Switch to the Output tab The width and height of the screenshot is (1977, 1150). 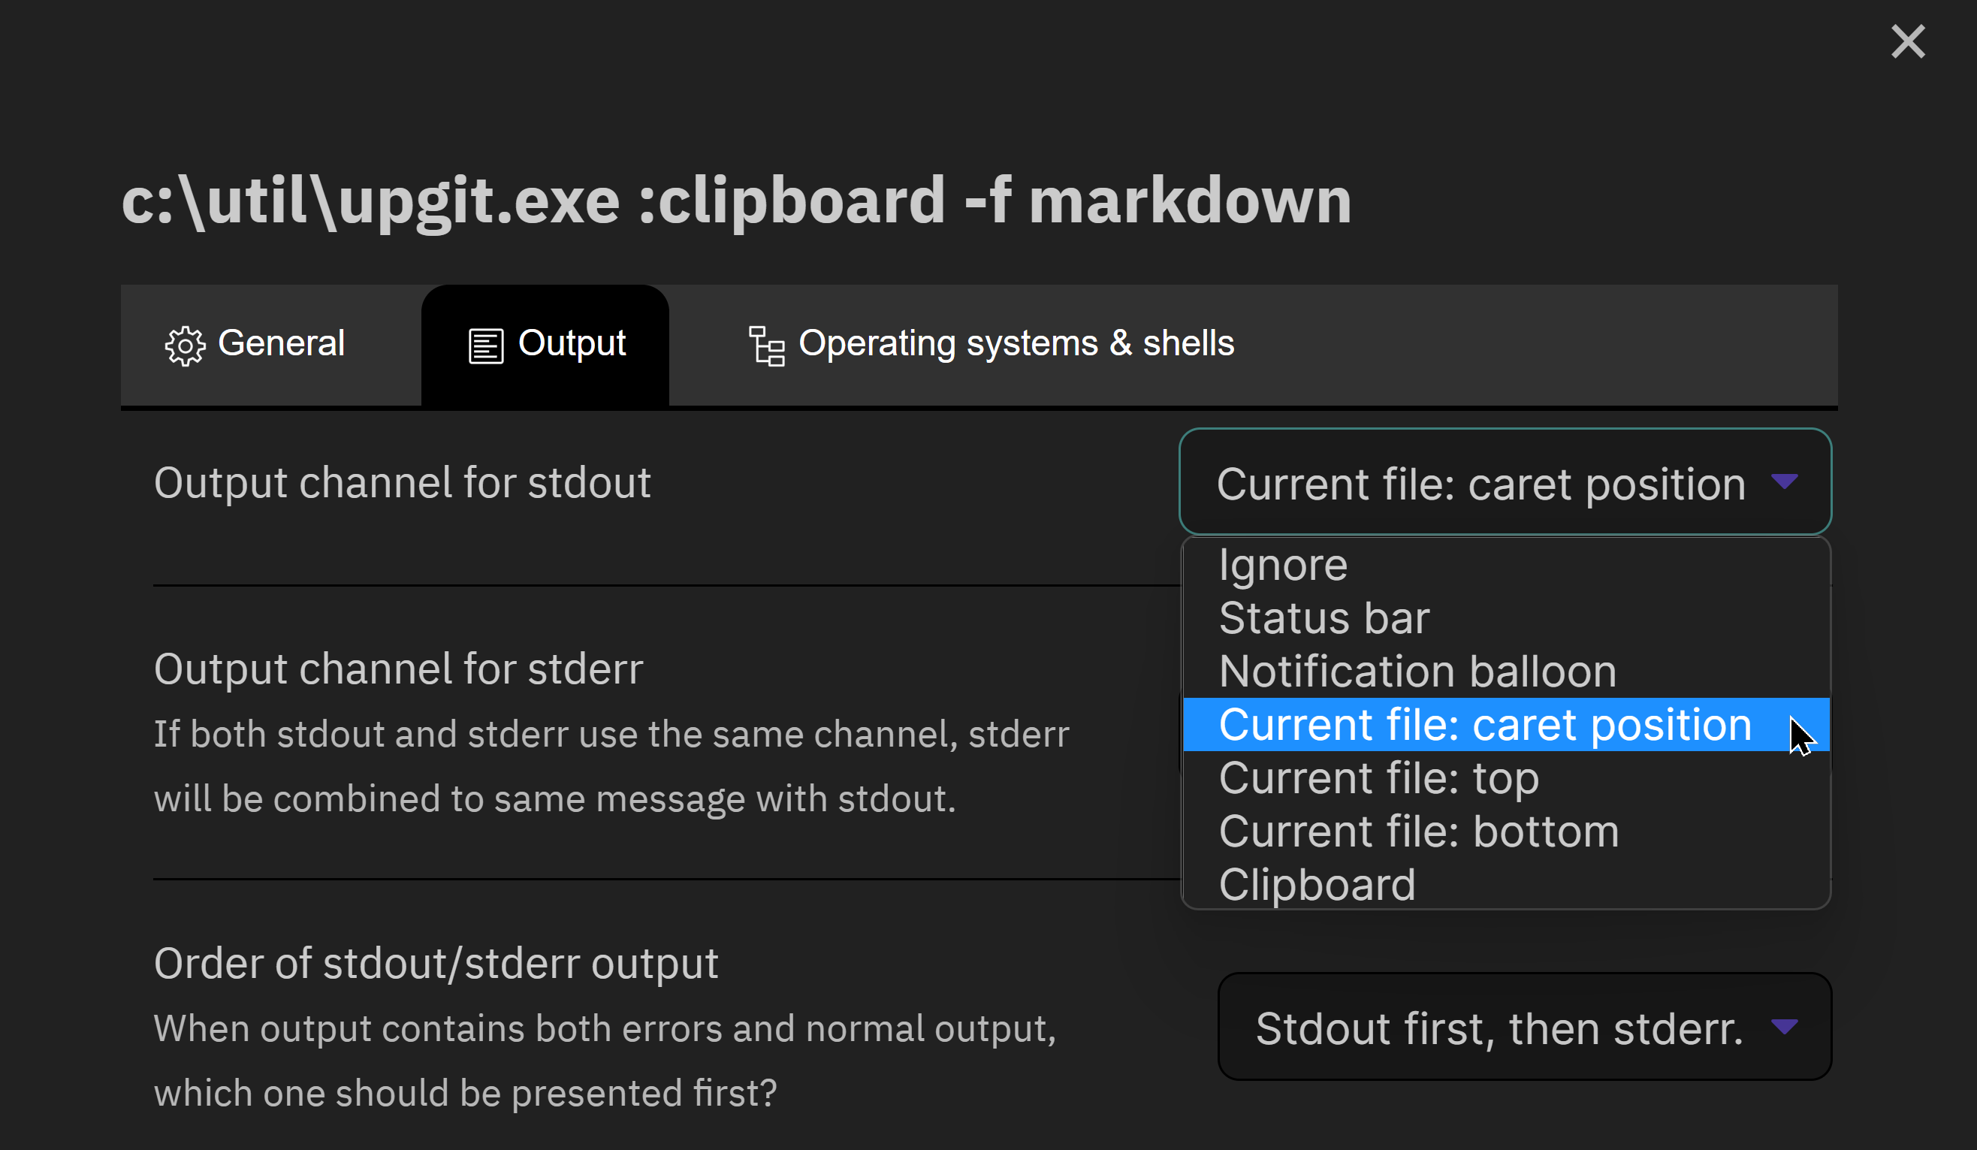click(545, 346)
